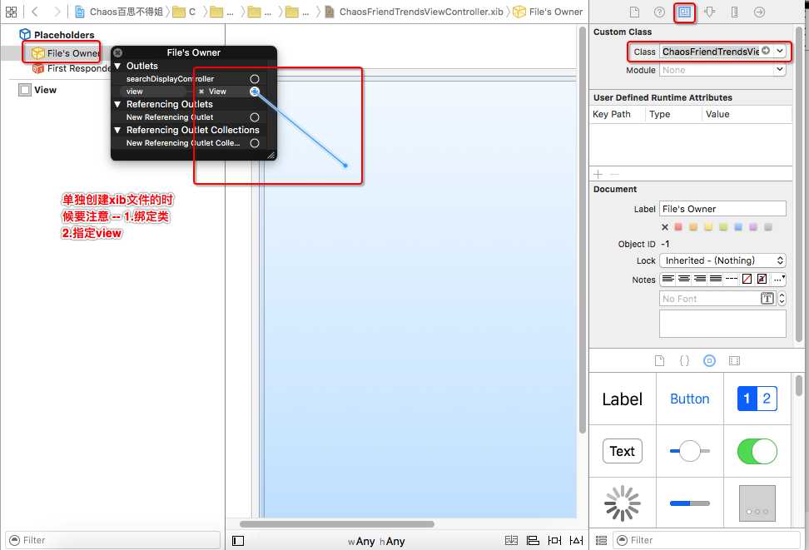Image resolution: width=809 pixels, height=550 pixels.
Task: Collapse the Referencing Outlets section
Action: (117, 104)
